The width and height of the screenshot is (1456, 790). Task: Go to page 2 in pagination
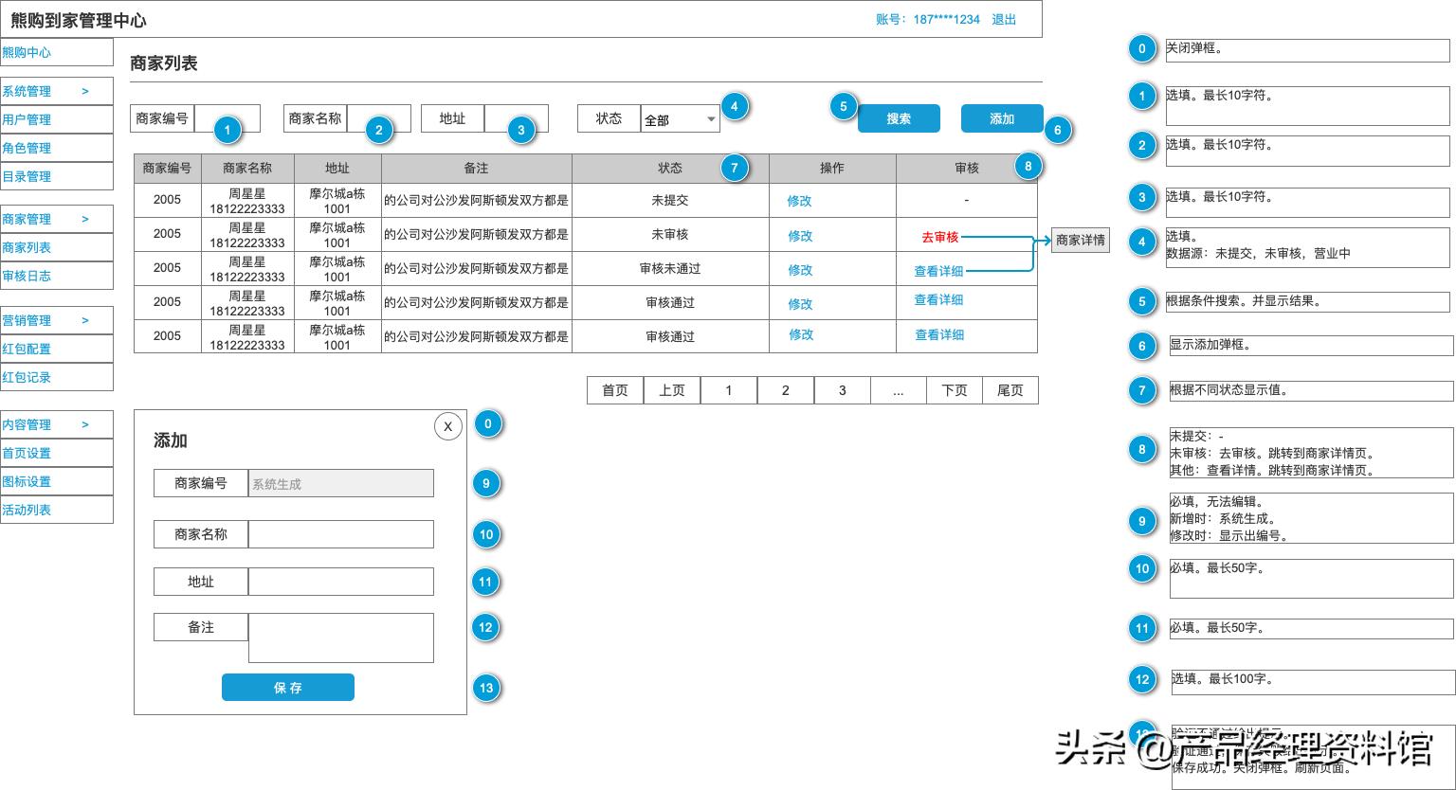click(x=785, y=389)
